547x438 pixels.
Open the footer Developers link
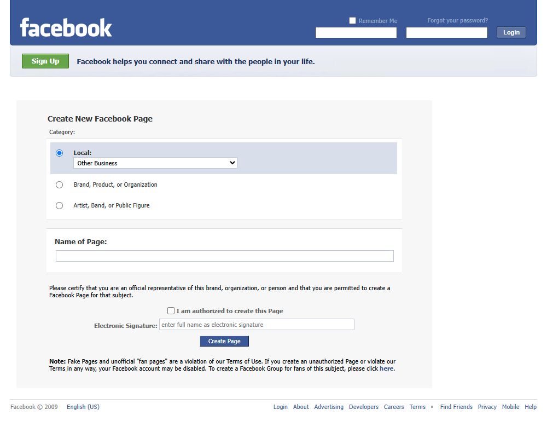(x=364, y=407)
